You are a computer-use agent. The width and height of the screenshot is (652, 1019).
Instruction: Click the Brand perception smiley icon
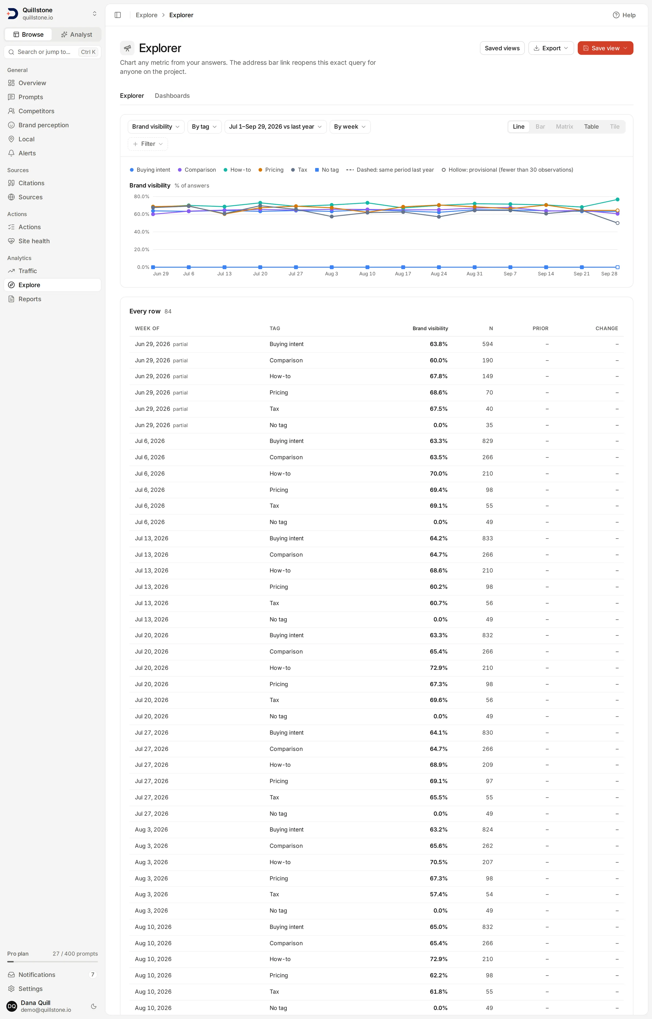point(11,125)
